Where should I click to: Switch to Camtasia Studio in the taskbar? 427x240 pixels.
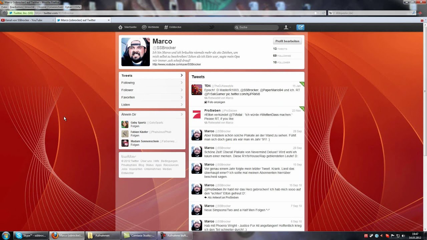(x=138, y=235)
